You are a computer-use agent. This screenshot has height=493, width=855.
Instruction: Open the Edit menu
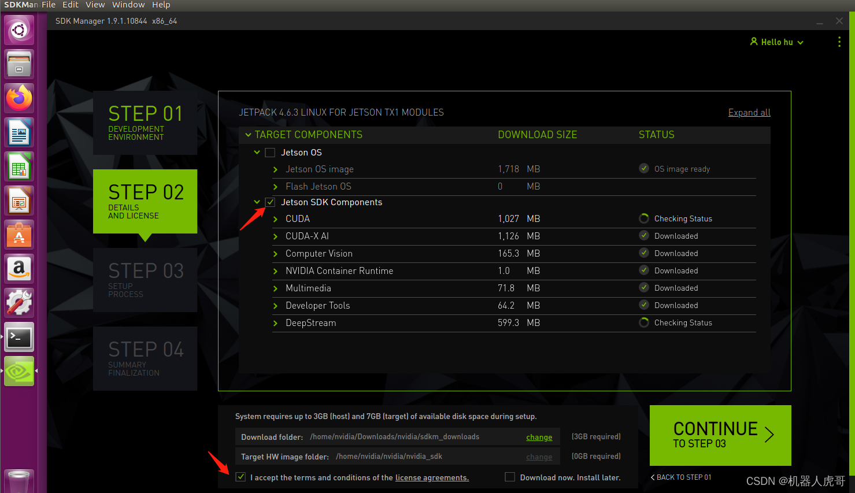click(x=71, y=5)
